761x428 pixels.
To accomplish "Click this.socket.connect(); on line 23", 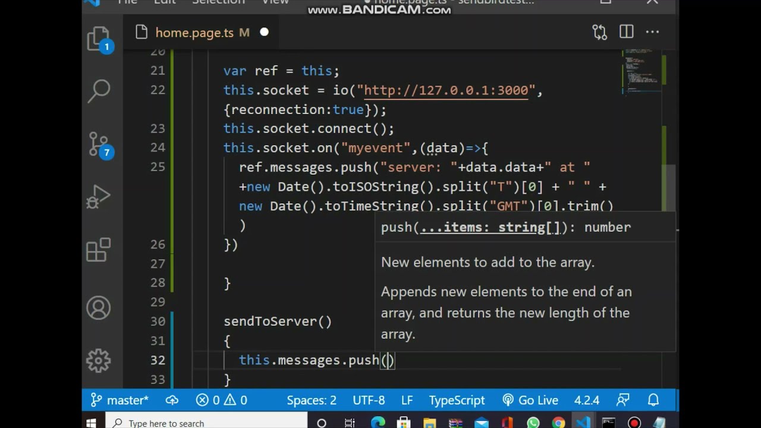I will [x=309, y=128].
